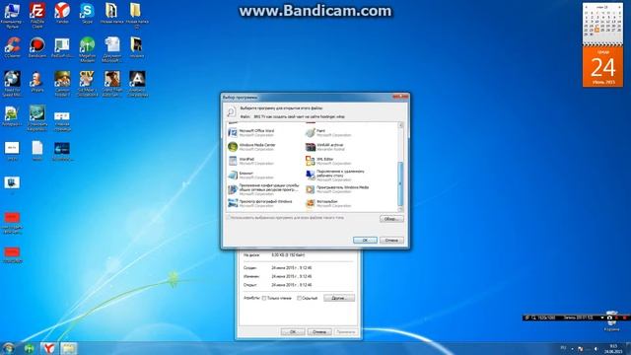Open the file explorer taskbar button
The image size is (631, 355).
[x=69, y=348]
